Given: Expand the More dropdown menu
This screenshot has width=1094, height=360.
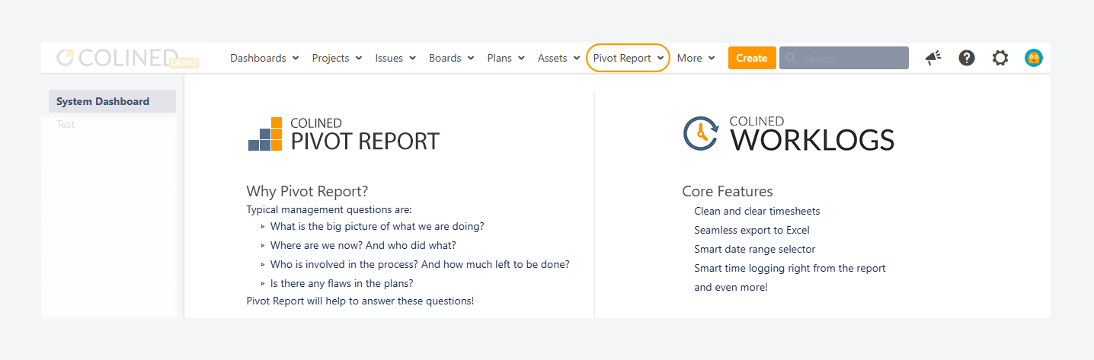Looking at the screenshot, I should [x=696, y=58].
